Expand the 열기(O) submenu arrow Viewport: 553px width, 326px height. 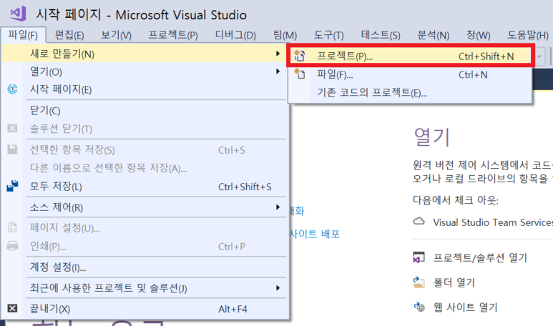click(x=278, y=71)
